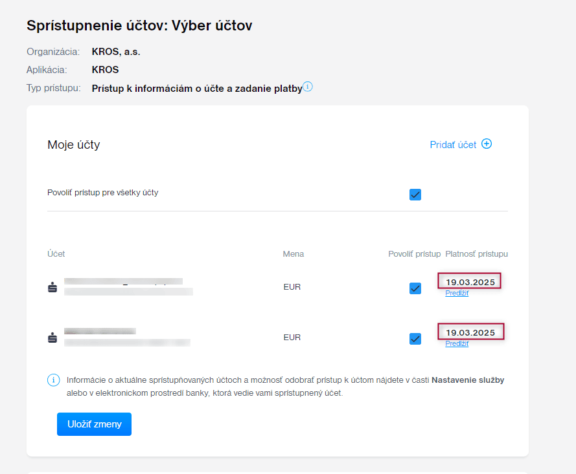
Task: Click the bank icon of the first account
Action: coord(53,287)
